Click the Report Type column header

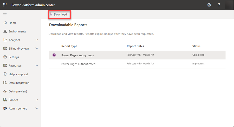click(x=69, y=46)
